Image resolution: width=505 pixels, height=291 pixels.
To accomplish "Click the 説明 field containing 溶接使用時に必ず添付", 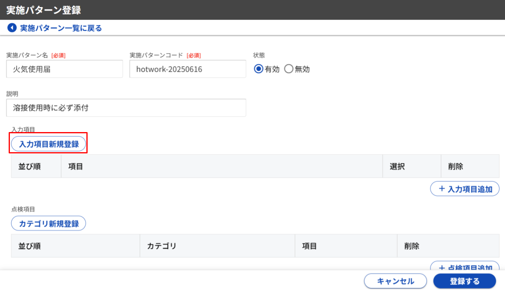I will point(126,107).
